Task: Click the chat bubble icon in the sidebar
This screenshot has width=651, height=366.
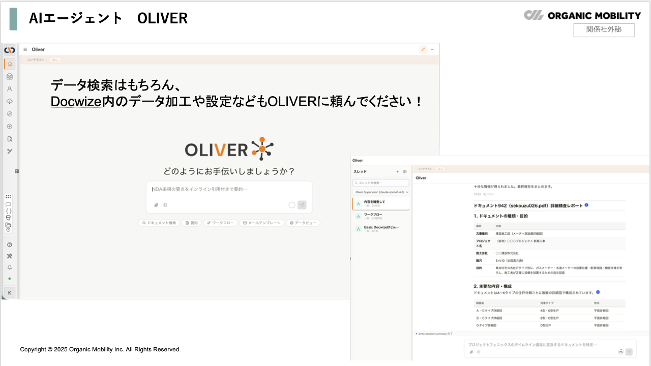Action: pyautogui.click(x=8, y=204)
